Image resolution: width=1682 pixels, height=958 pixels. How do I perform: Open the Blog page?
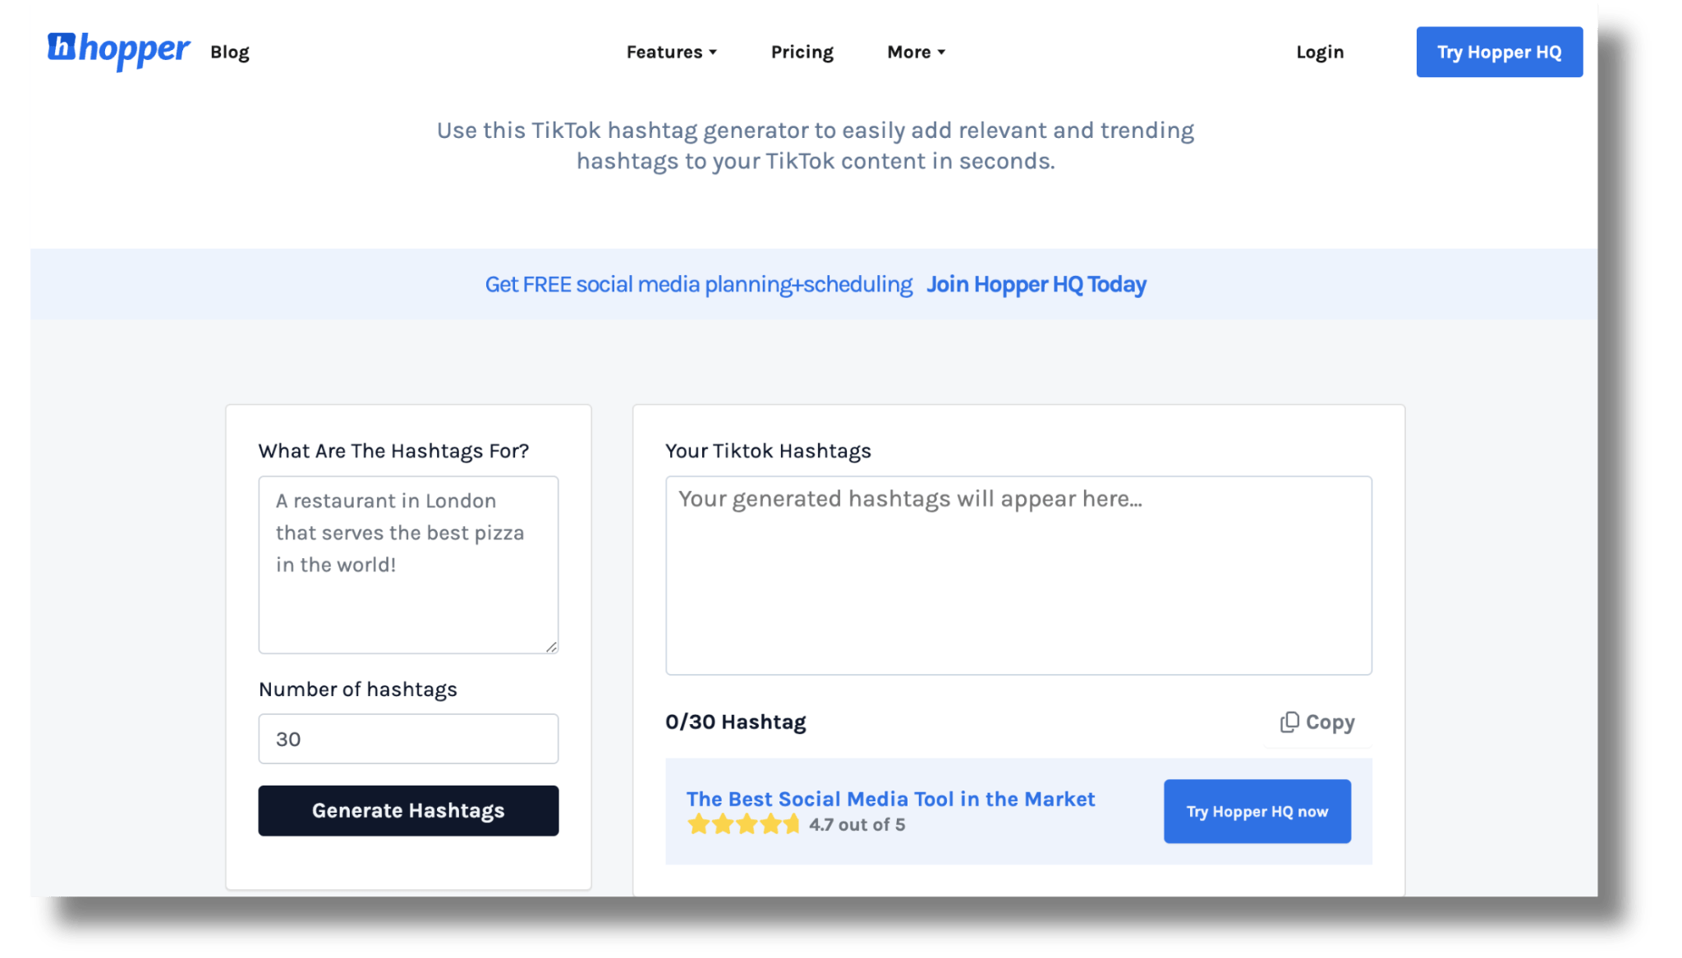pyautogui.click(x=229, y=52)
